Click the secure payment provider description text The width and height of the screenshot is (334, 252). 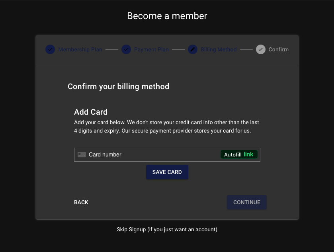166,127
